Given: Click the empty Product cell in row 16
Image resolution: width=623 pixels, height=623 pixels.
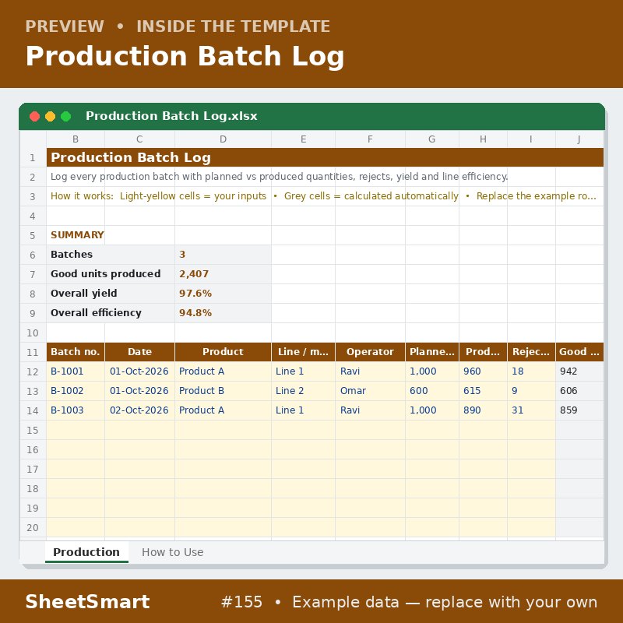Looking at the screenshot, I should [223, 450].
